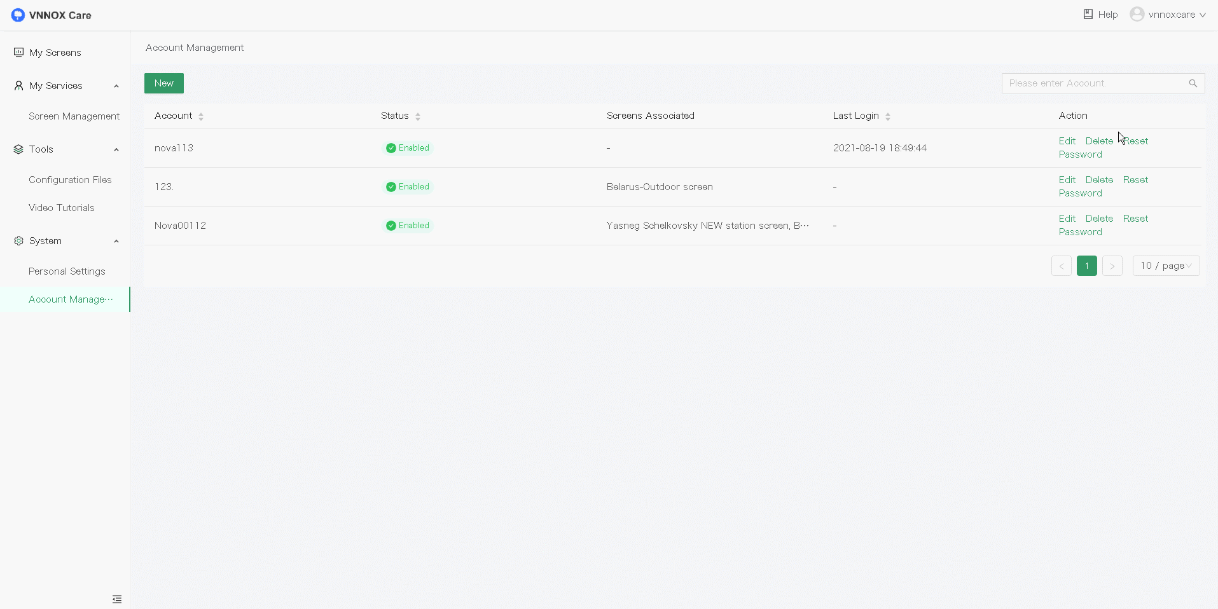Sort the table by Last Login column
Viewport: 1218px width, 609px height.
coord(888,116)
